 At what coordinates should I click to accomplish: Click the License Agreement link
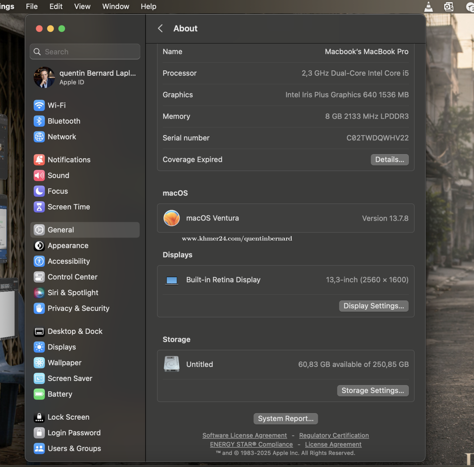pyautogui.click(x=333, y=444)
